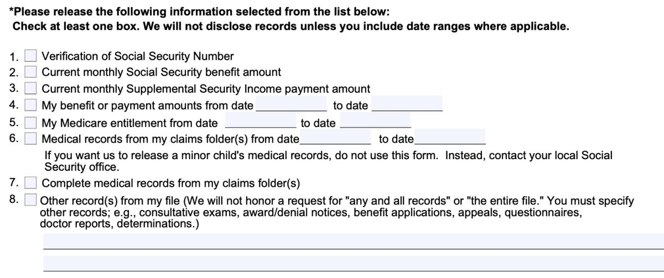
Task: Click the benefit amounts 'from date' field
Action: click(291, 104)
